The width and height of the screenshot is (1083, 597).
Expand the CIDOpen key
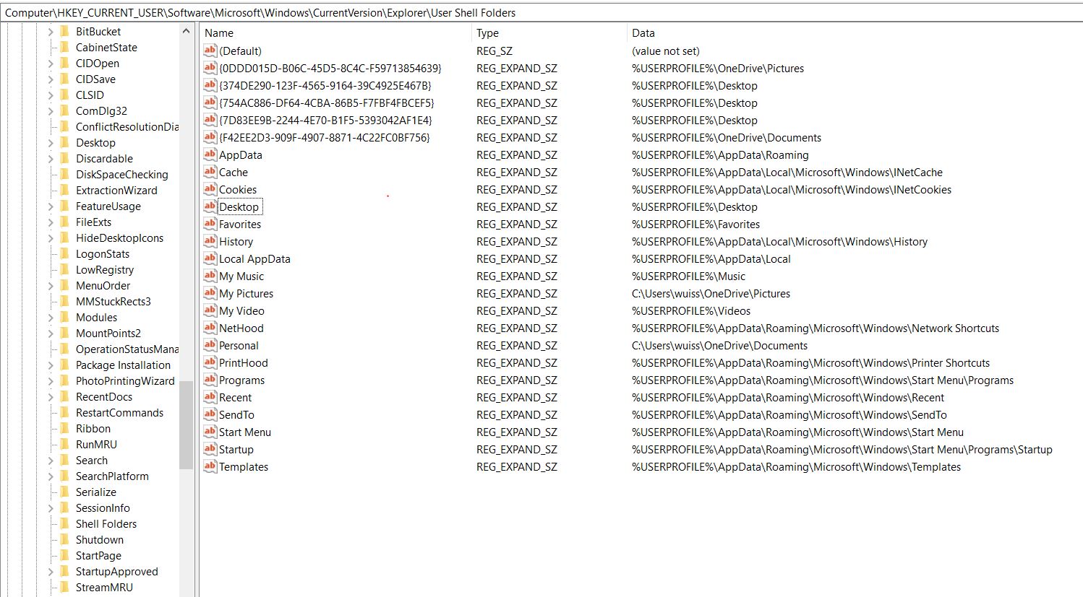pyautogui.click(x=51, y=64)
